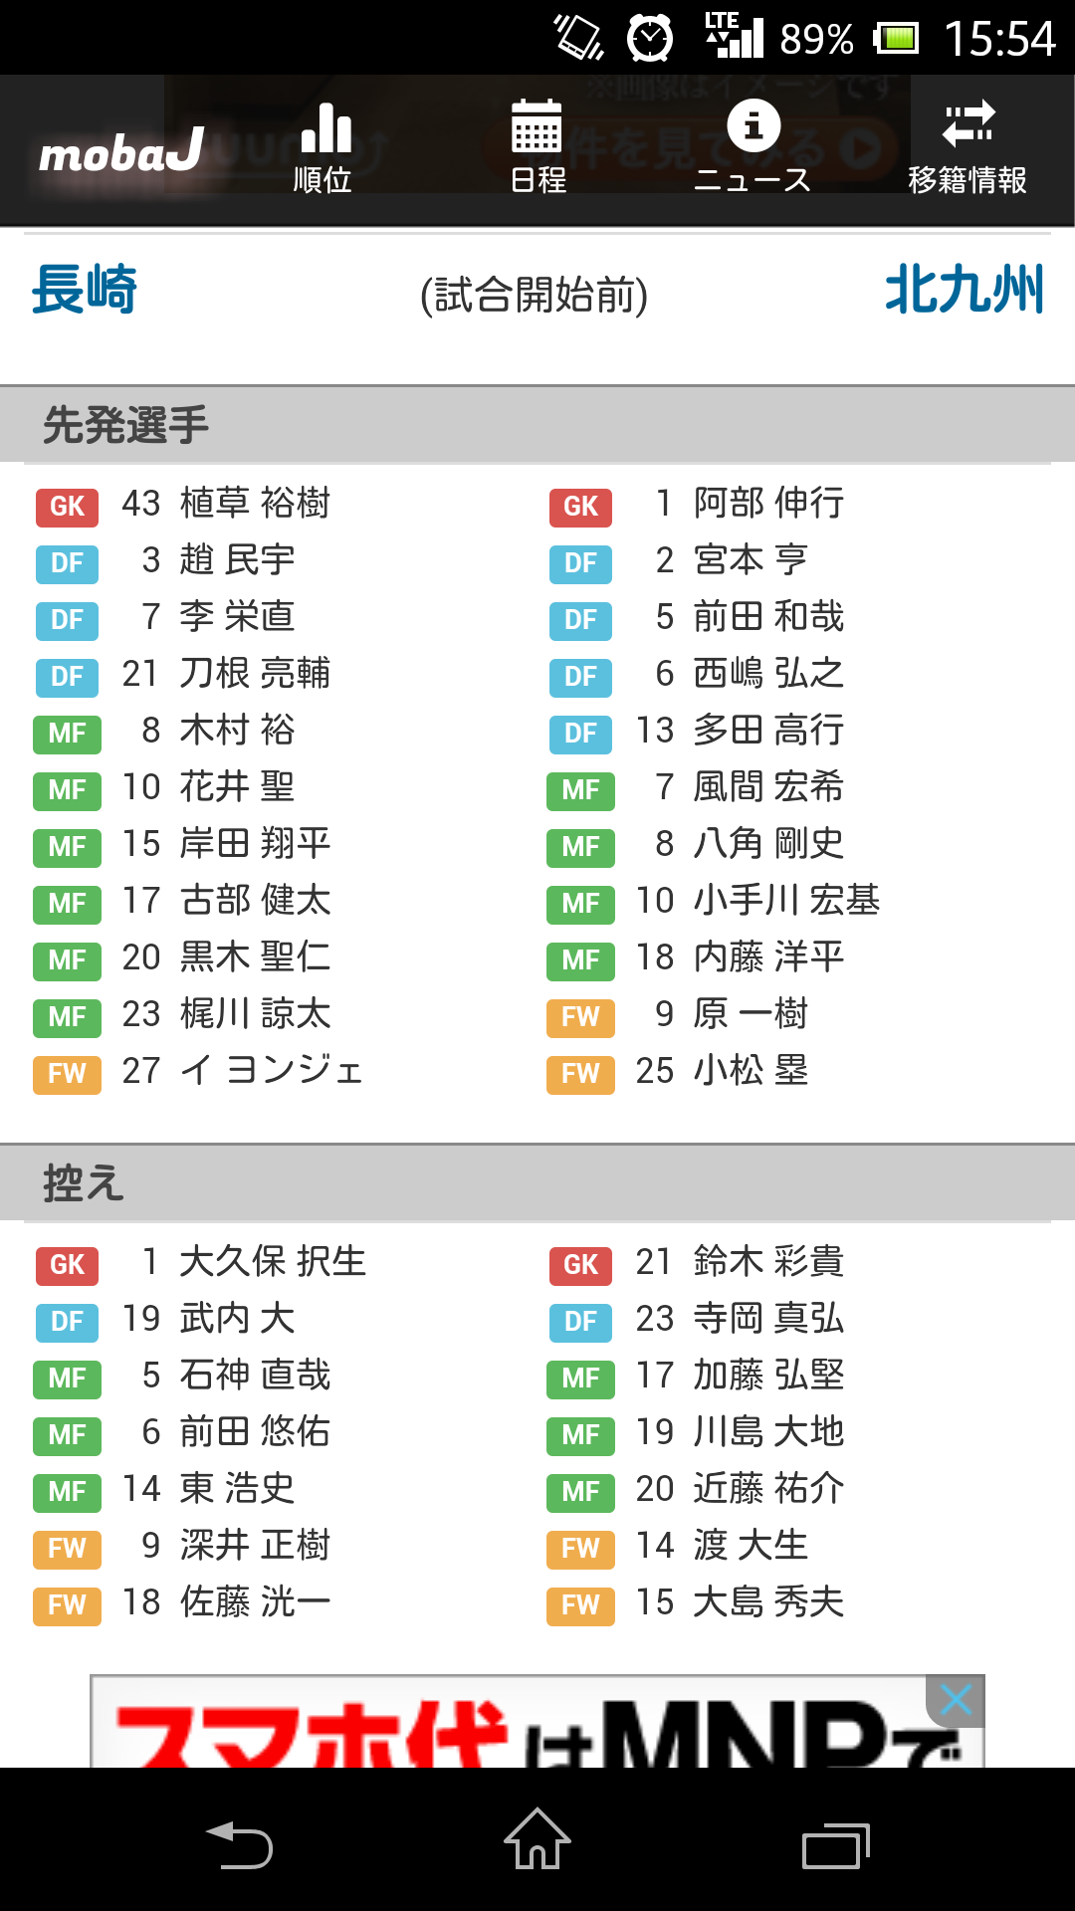Viewport: 1075px width, 1911px height.
Task: Tap substitute 大久保 択生 in 控え list
Action: [x=272, y=1262]
